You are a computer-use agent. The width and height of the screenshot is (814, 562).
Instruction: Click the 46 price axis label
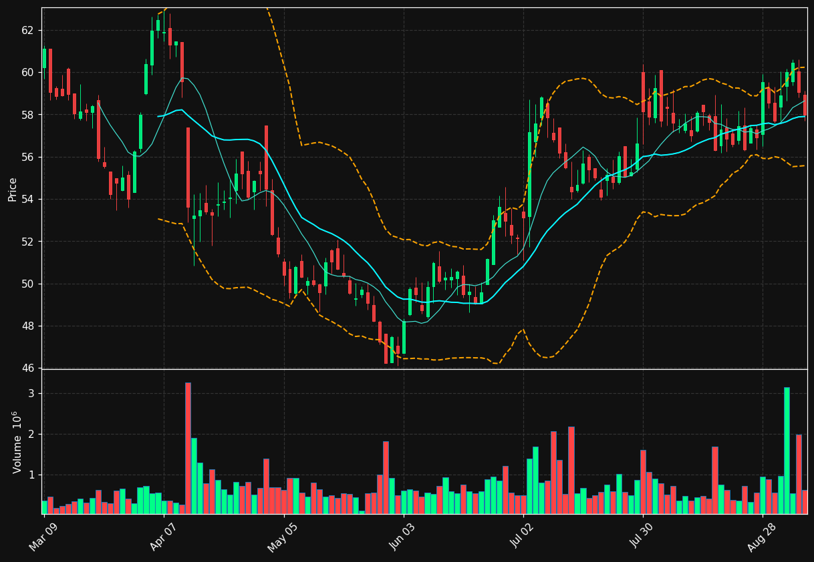point(28,368)
